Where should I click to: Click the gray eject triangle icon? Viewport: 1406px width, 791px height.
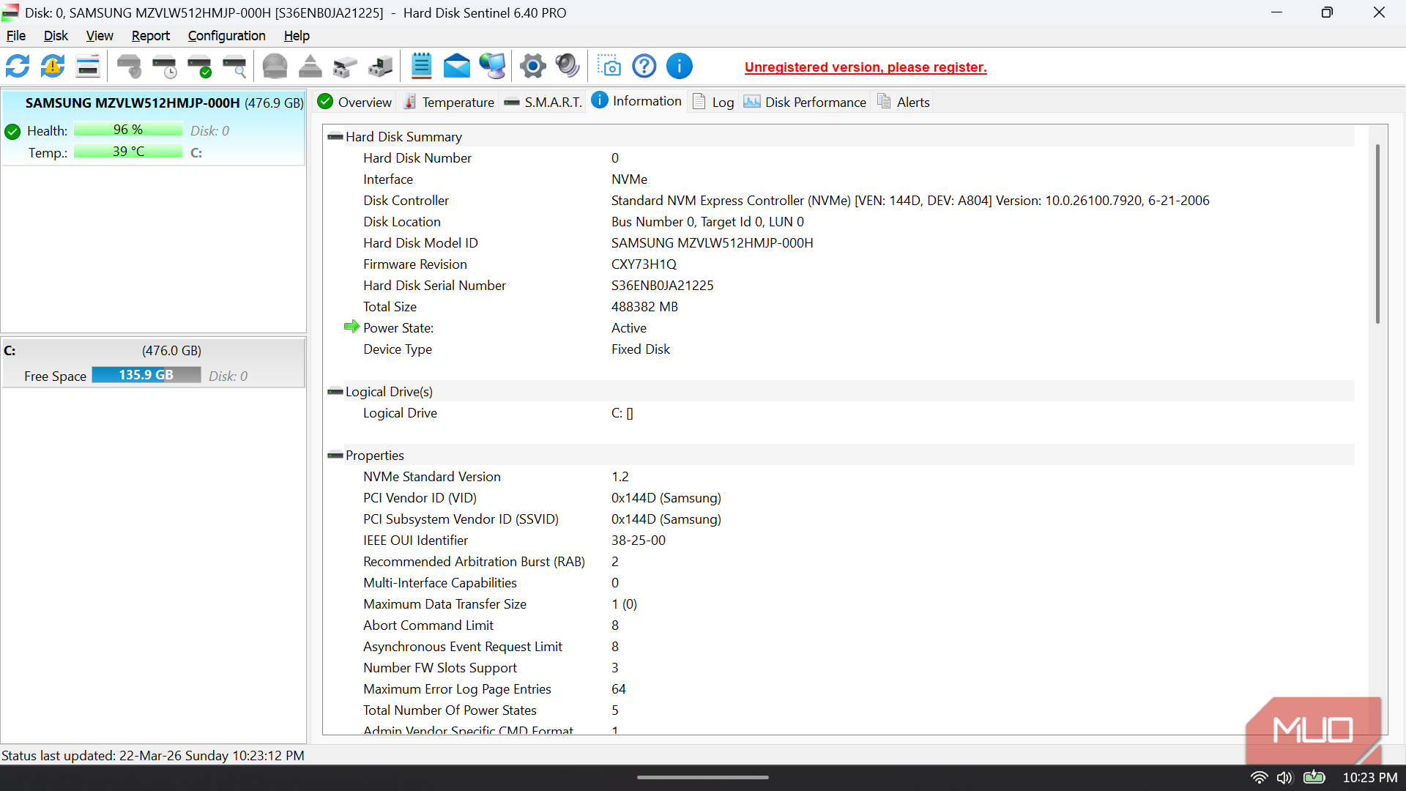click(x=310, y=67)
